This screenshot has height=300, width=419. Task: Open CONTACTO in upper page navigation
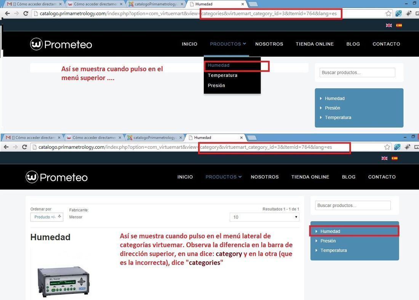tap(386, 44)
